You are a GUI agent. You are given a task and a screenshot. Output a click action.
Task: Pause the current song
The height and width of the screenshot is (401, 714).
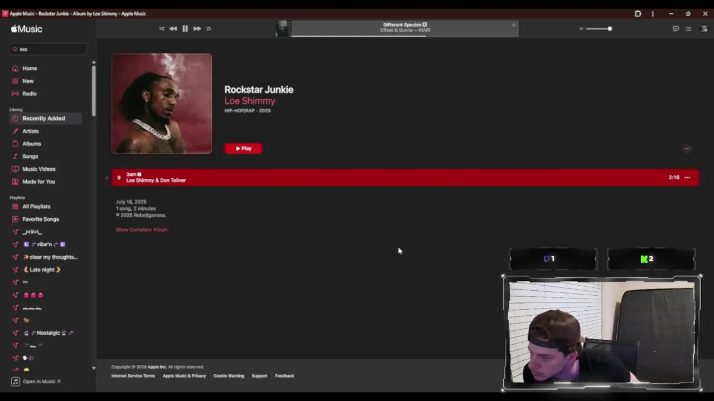(185, 28)
